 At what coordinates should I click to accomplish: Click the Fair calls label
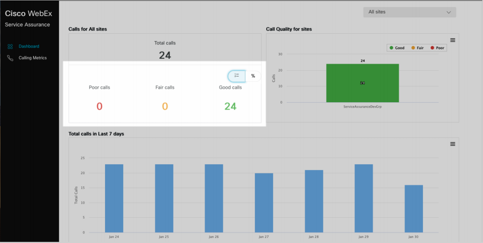pyautogui.click(x=165, y=87)
